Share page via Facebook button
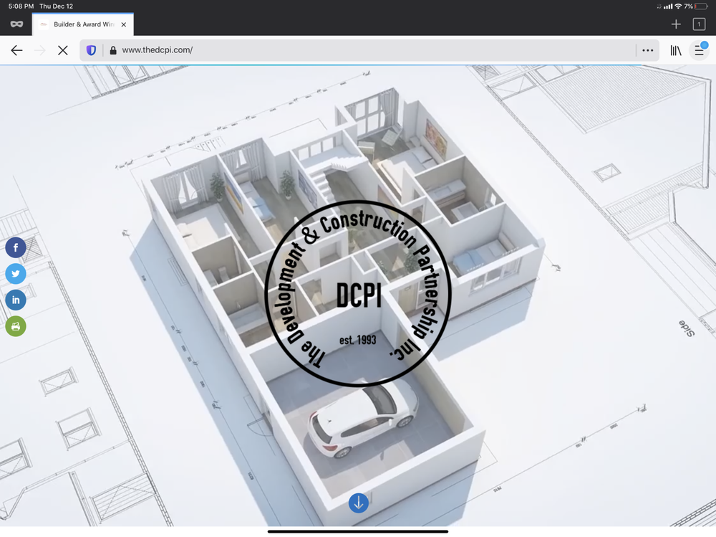Screen dimensions: 716x537 point(16,248)
